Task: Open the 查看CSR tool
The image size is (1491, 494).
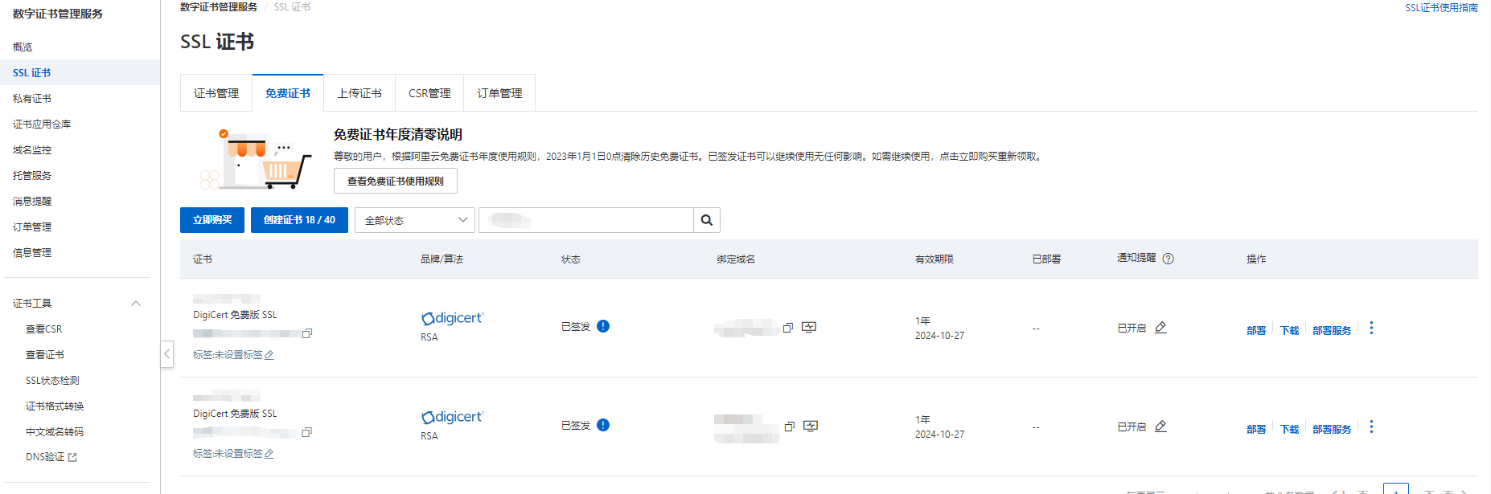Action: coord(44,329)
